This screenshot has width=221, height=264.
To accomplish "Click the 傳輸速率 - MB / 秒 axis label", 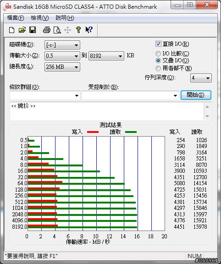I will 88,242.
